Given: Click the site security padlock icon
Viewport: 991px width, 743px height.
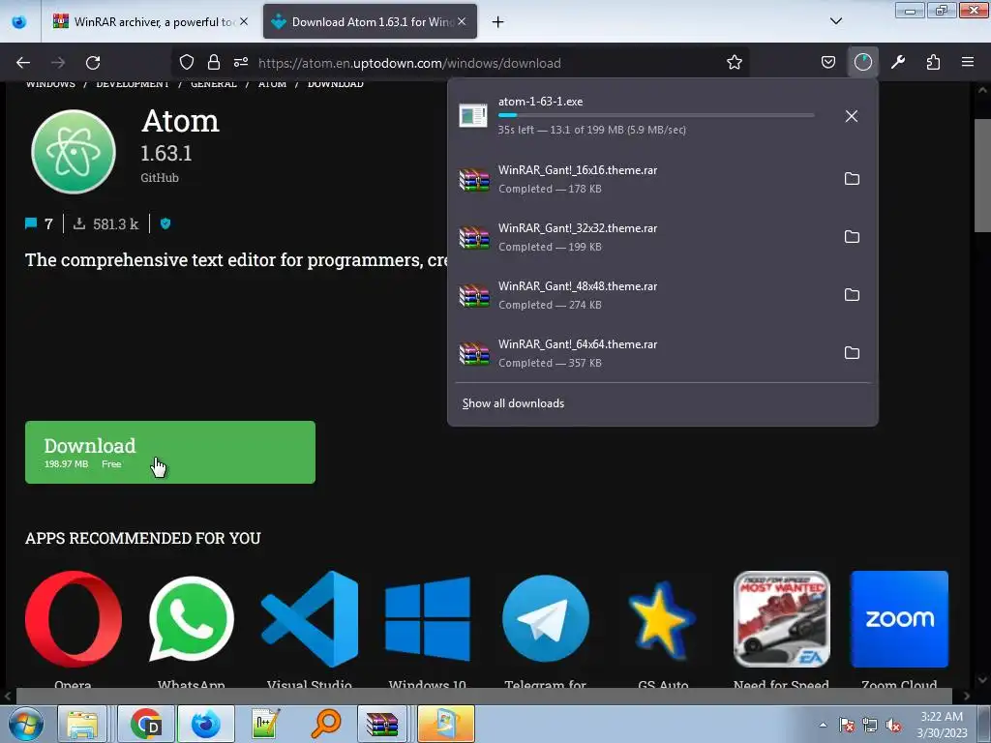Looking at the screenshot, I should 214,62.
